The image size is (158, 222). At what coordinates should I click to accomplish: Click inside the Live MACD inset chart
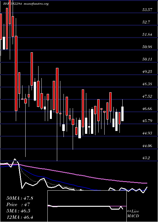tap(87, 206)
